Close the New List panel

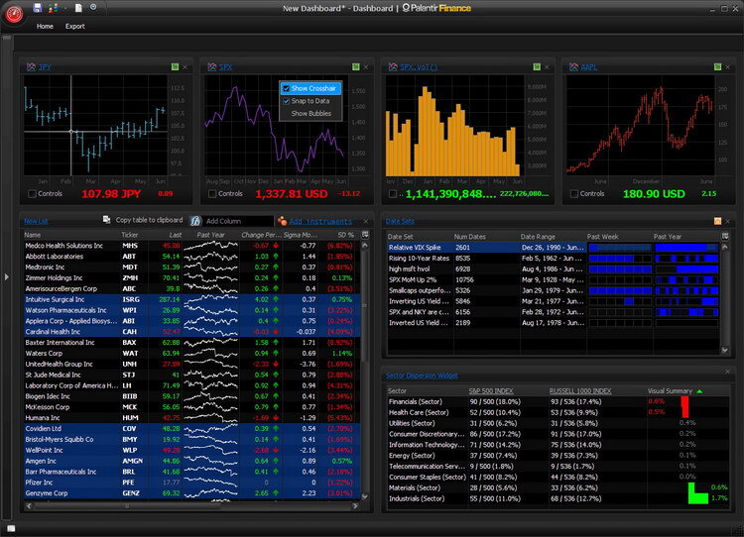[366, 221]
